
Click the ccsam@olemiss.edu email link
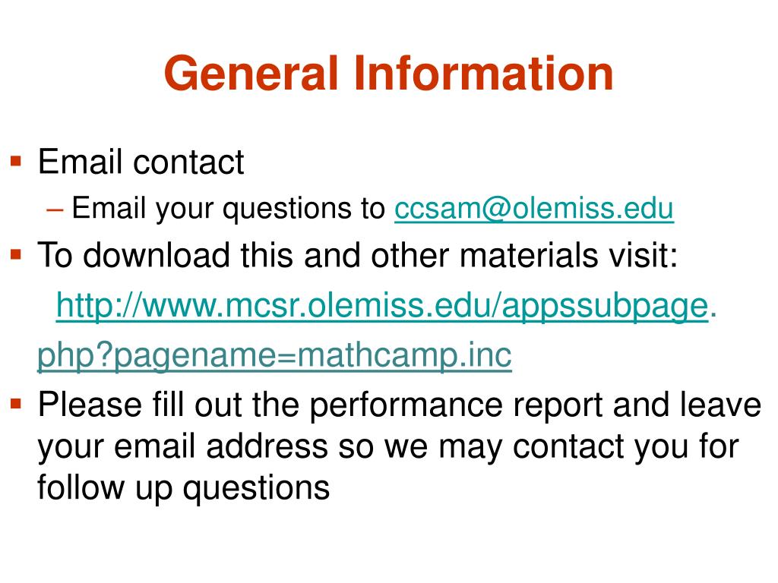tap(534, 208)
